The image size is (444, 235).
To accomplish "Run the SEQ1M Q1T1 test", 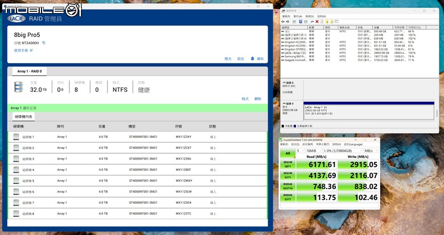I will (287, 175).
